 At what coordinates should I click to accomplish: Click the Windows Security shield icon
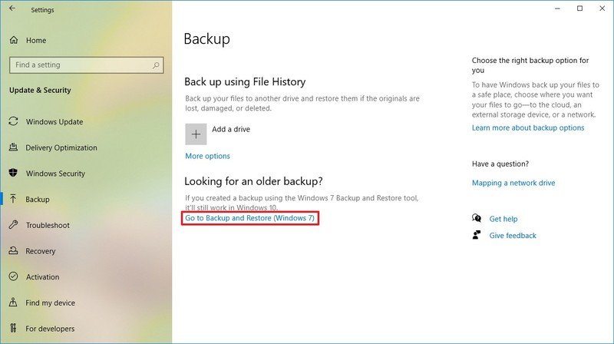13,174
